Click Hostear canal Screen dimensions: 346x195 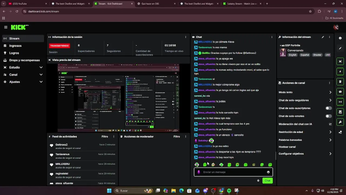coord(287,147)
